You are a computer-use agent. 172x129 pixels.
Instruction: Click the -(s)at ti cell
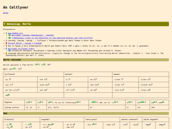click(x=125, y=85)
